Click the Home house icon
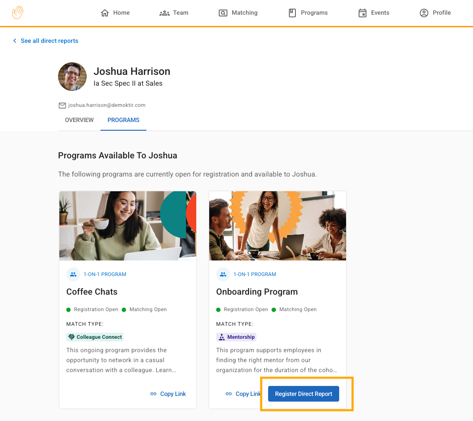Viewport: 473px width, 421px height. click(105, 13)
